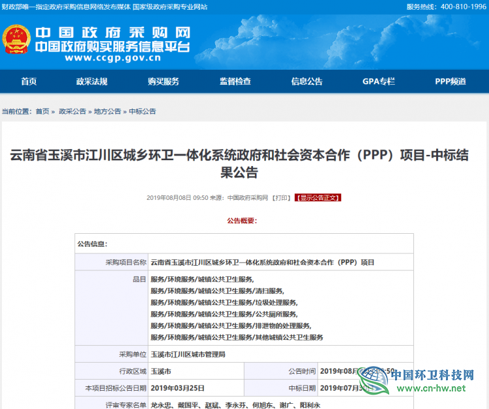Open the 首页 navigation menu item

coord(29,81)
